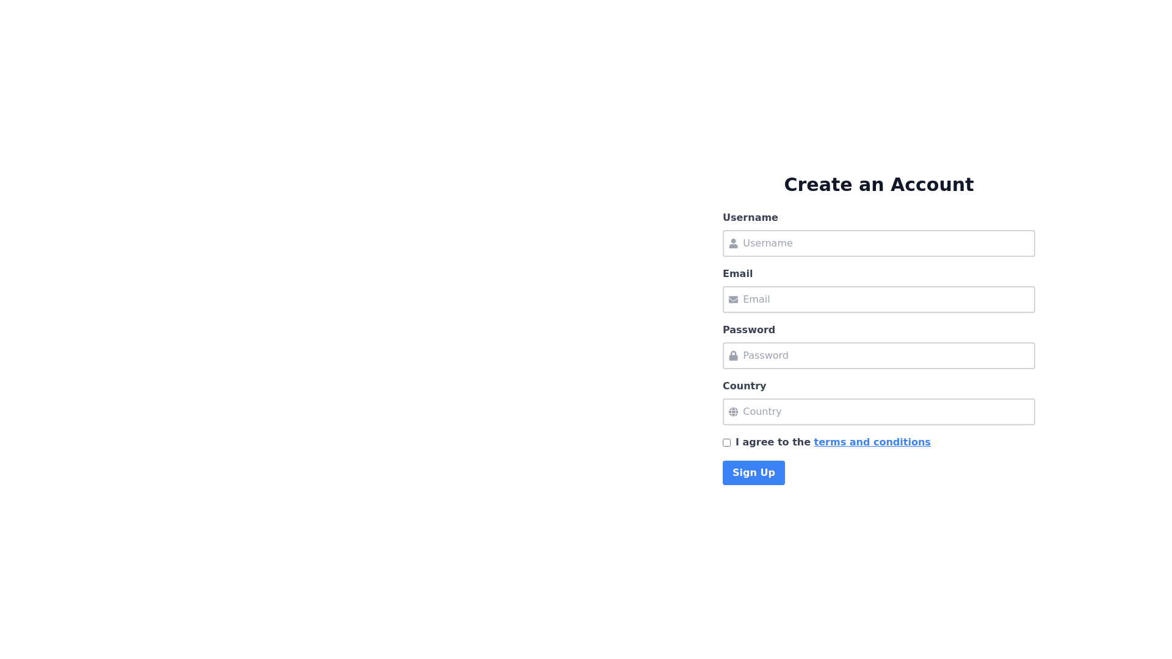Screen dimensions: 1172x659
Task: Click the globe icon in Country field
Action: click(x=733, y=412)
